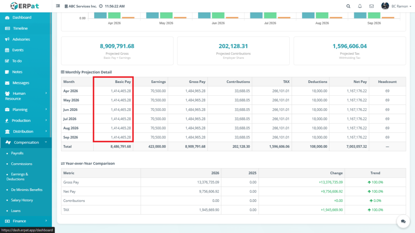Click the ABC Services Inc. company name
Image resolution: width=415 pixels, height=233 pixels.
(82, 6)
